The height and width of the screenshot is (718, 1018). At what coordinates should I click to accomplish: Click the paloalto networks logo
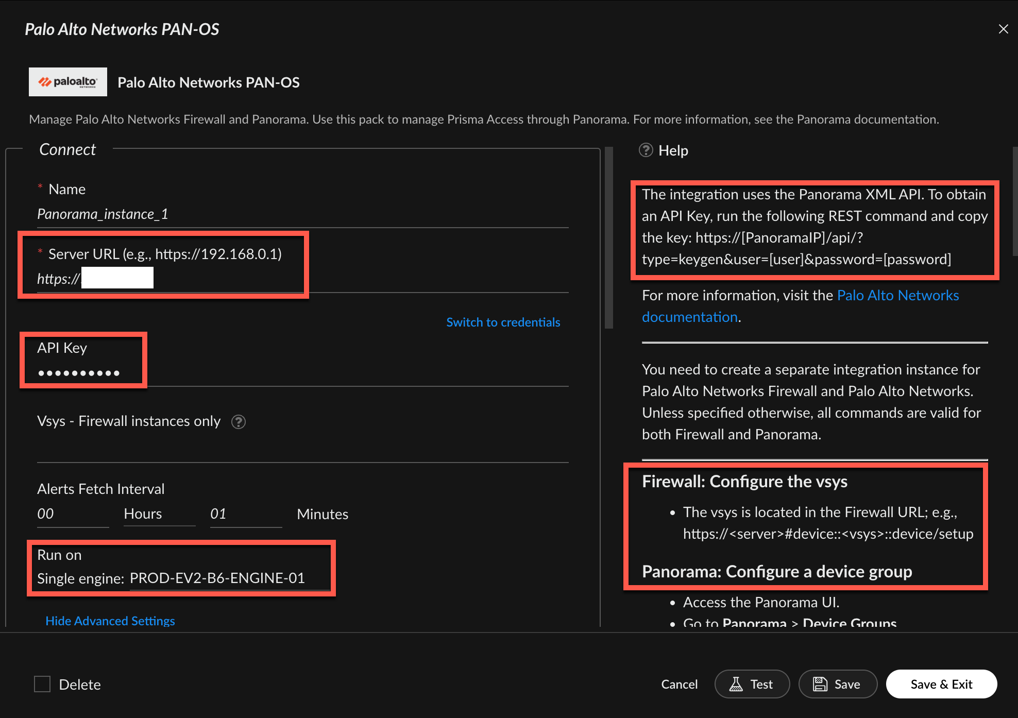(x=68, y=82)
